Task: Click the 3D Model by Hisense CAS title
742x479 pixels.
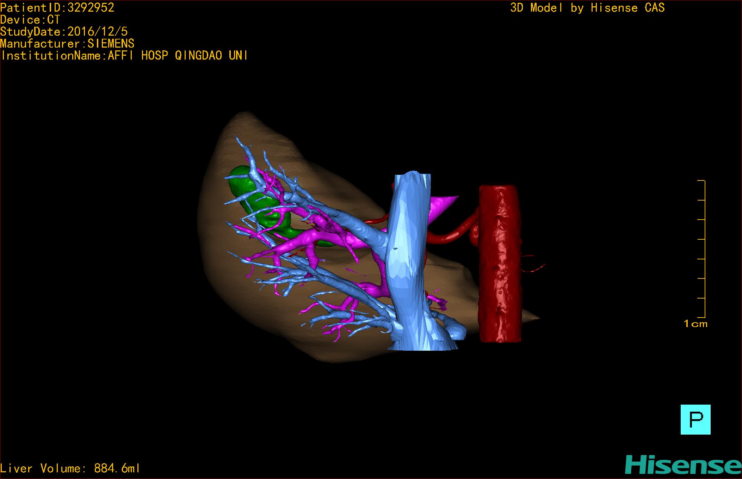Action: 587,8
